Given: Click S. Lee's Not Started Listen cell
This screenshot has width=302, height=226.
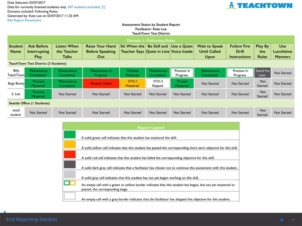Looking at the screenshot, I should [67, 94].
